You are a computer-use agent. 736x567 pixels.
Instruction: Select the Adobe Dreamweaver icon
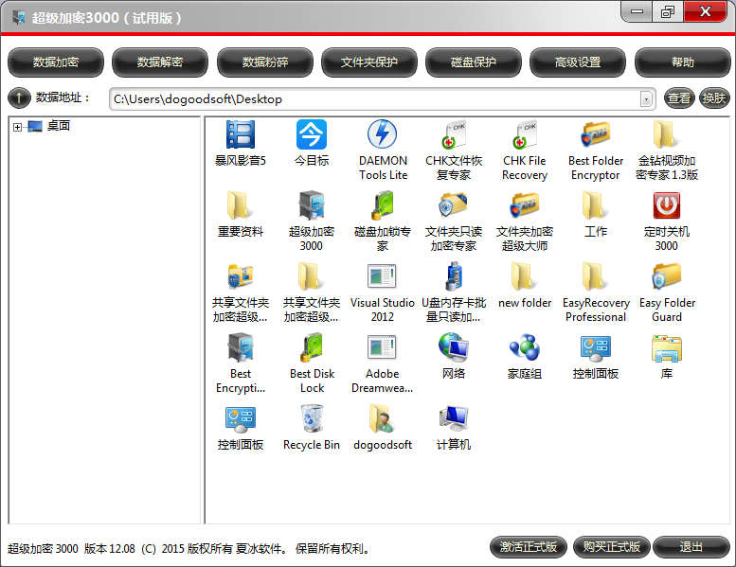tap(382, 348)
